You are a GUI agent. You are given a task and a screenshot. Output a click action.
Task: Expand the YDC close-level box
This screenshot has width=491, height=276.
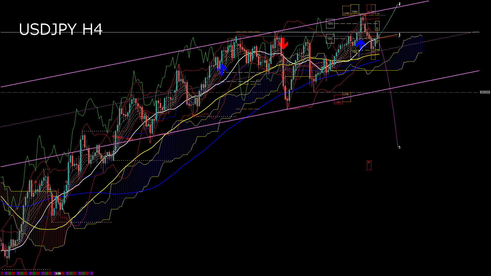click(330, 38)
